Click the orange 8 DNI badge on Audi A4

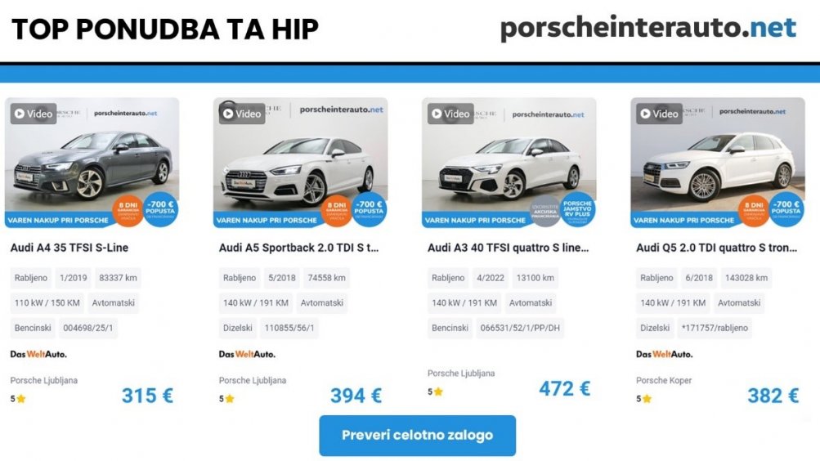(128, 211)
